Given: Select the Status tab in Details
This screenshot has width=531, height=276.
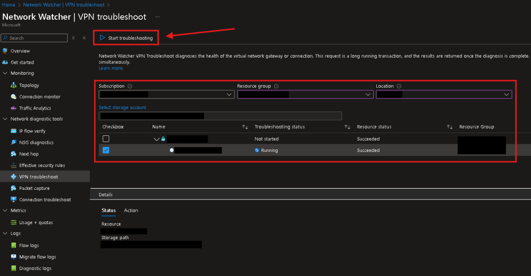Looking at the screenshot, I should pyautogui.click(x=108, y=210).
